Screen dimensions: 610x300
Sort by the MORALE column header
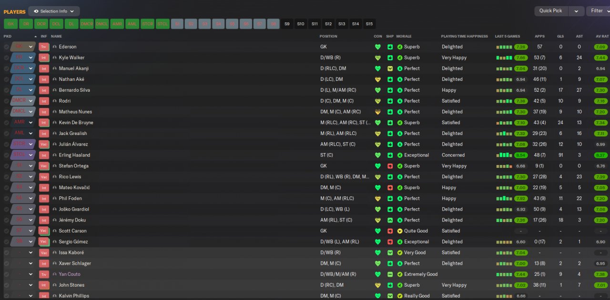click(x=404, y=36)
